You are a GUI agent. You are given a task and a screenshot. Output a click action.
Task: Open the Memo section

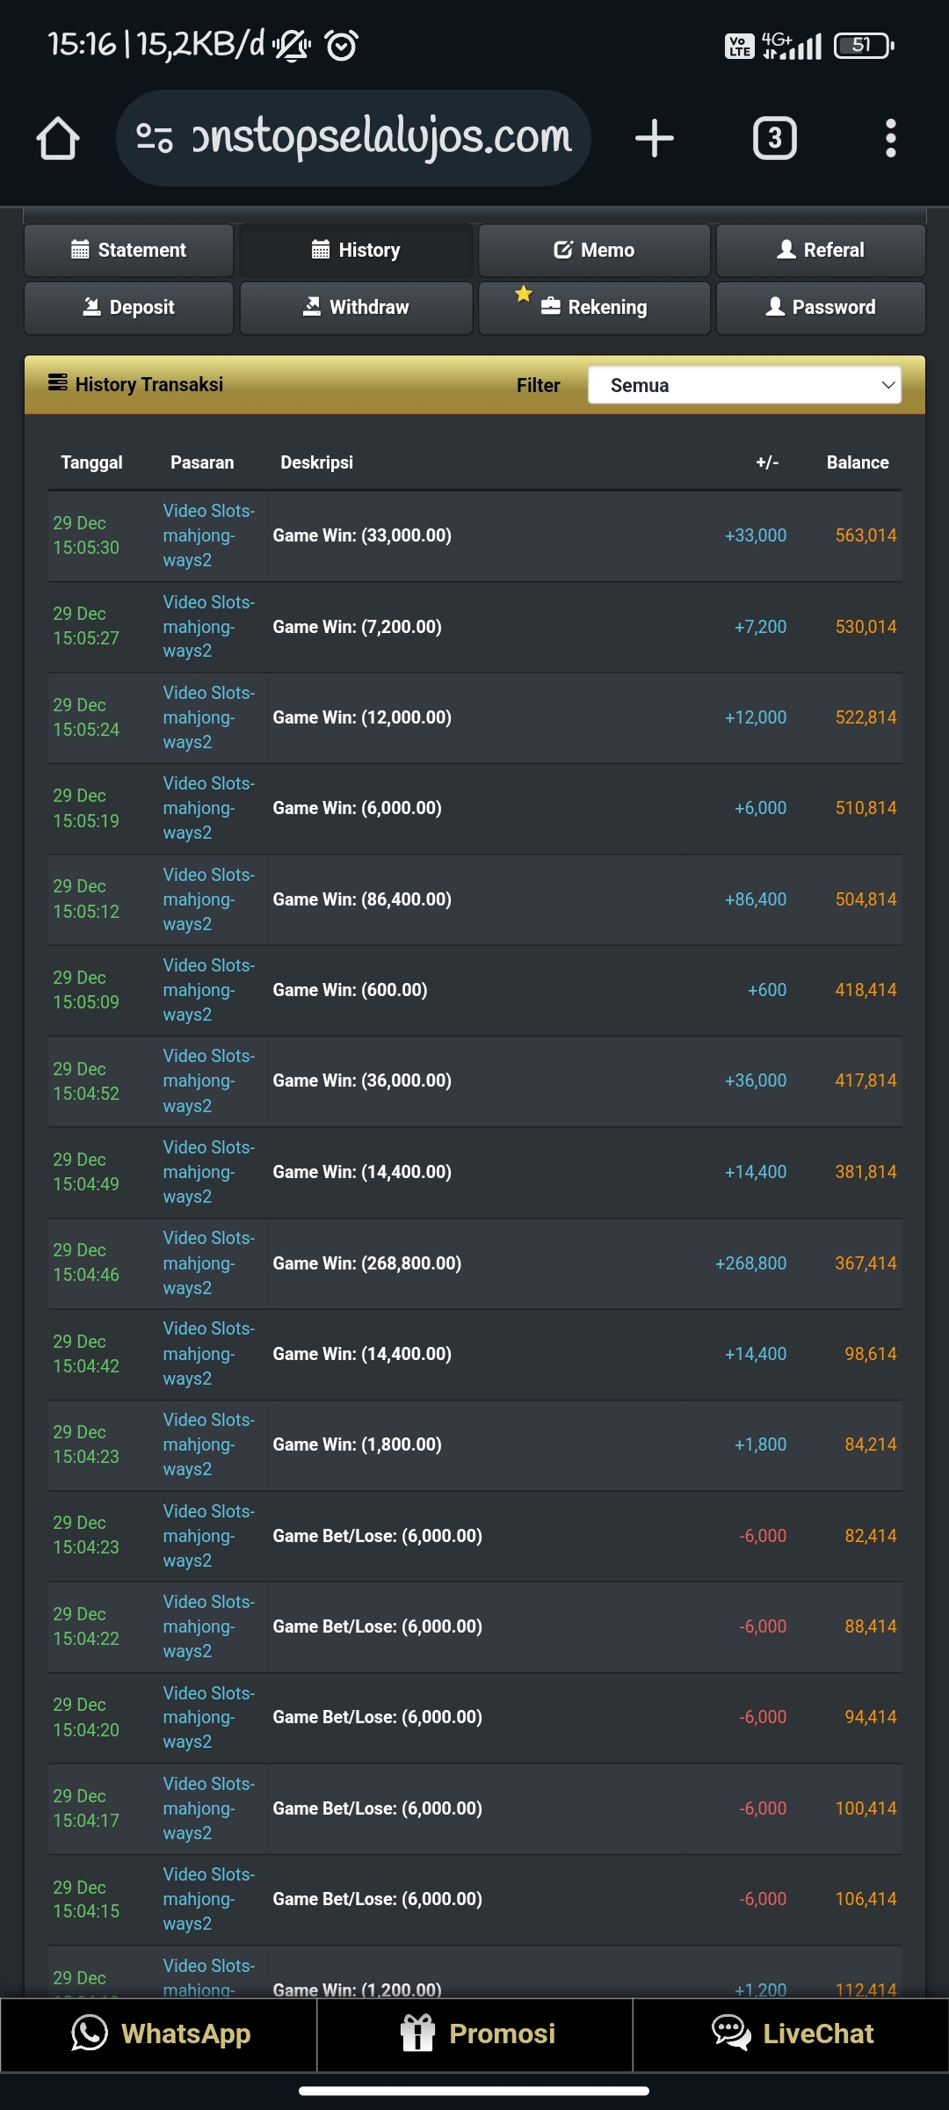[594, 251]
